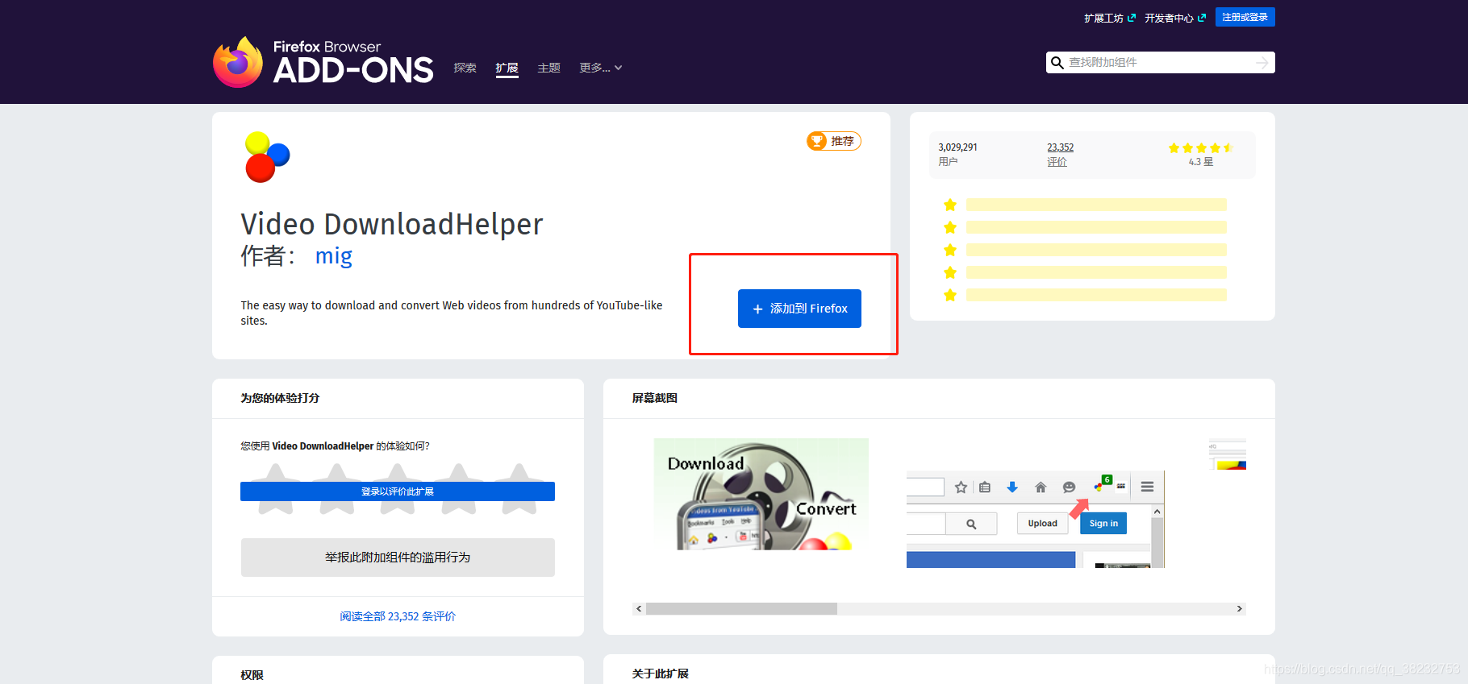Screen dimensions: 1468x684
Task: Filter by the second rating row star
Action: pos(950,227)
